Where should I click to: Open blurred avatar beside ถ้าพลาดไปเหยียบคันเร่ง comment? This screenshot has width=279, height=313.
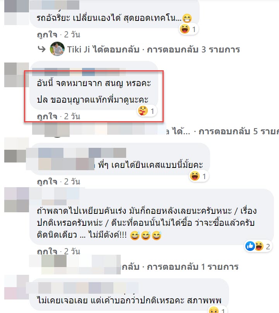[17, 200]
